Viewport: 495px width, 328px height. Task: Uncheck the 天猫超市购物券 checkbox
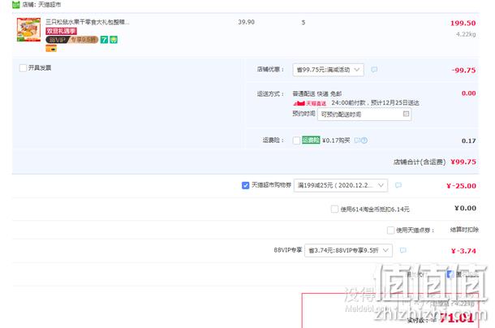click(x=245, y=185)
